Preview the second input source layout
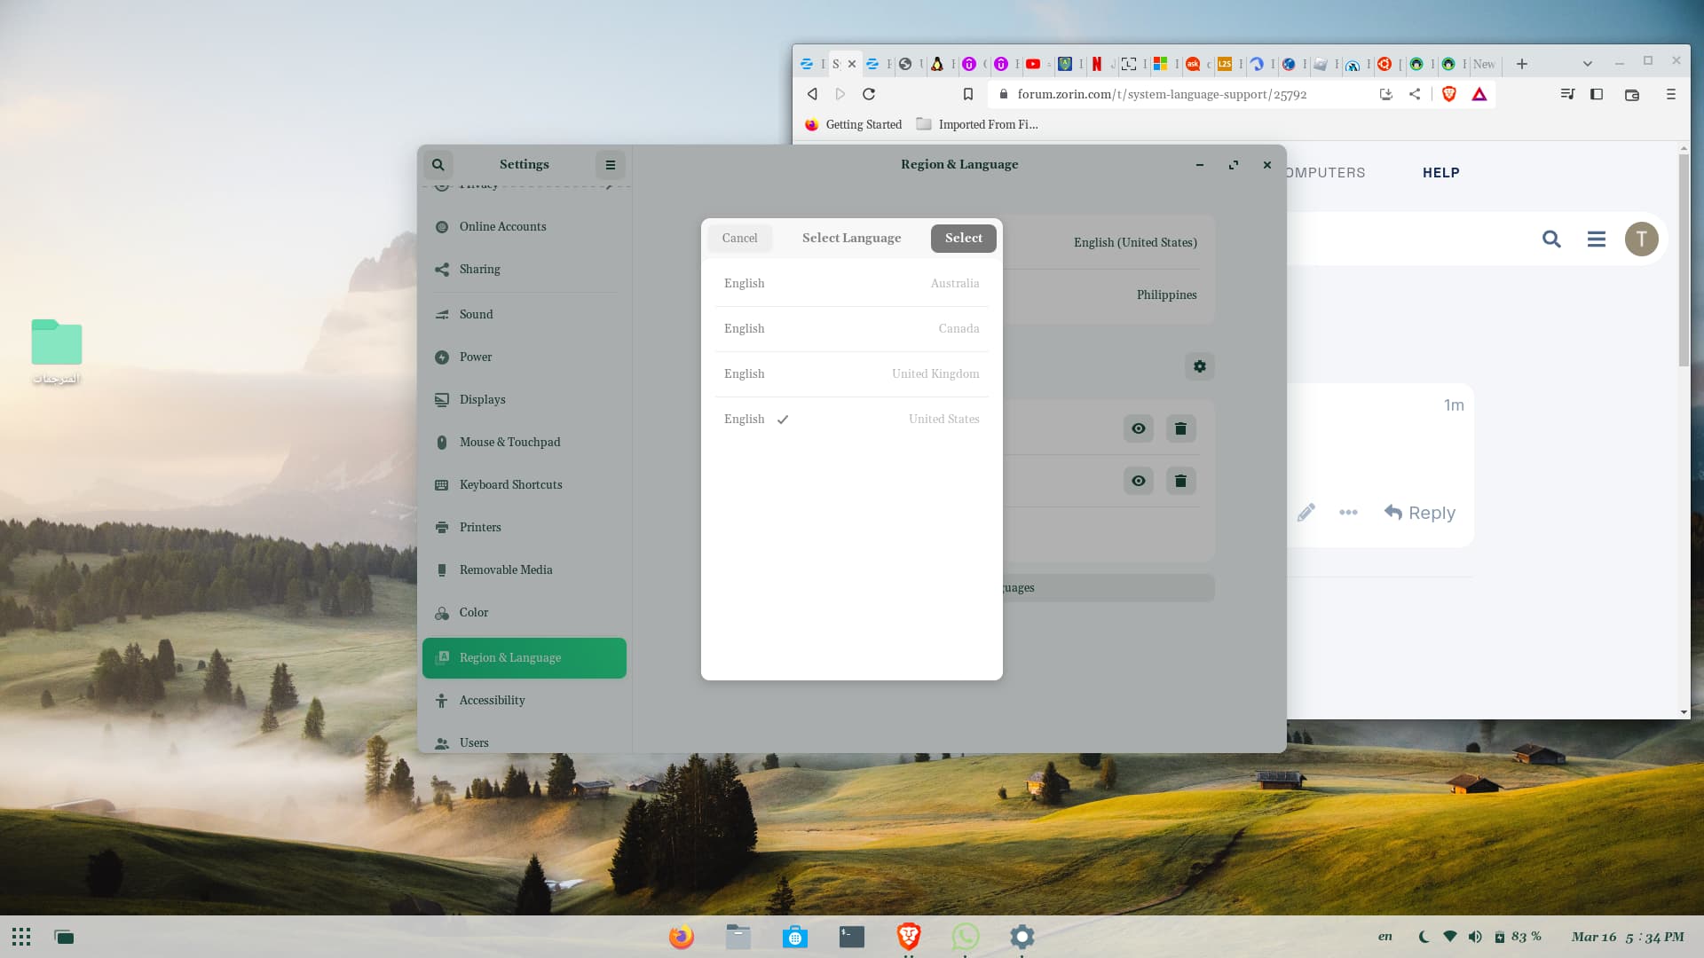1704x958 pixels. click(1138, 482)
